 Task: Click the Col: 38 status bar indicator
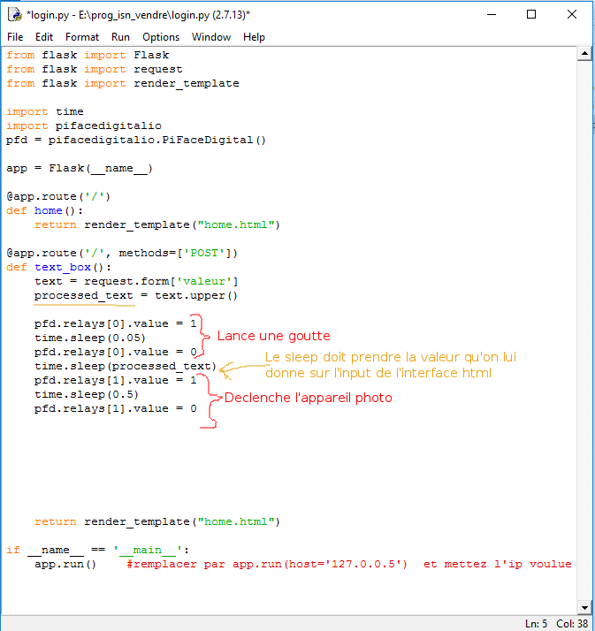[573, 623]
